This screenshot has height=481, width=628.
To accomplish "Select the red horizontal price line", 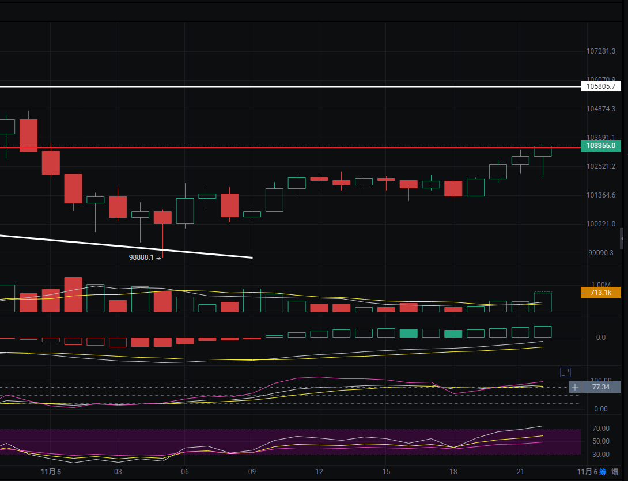I will point(288,147).
